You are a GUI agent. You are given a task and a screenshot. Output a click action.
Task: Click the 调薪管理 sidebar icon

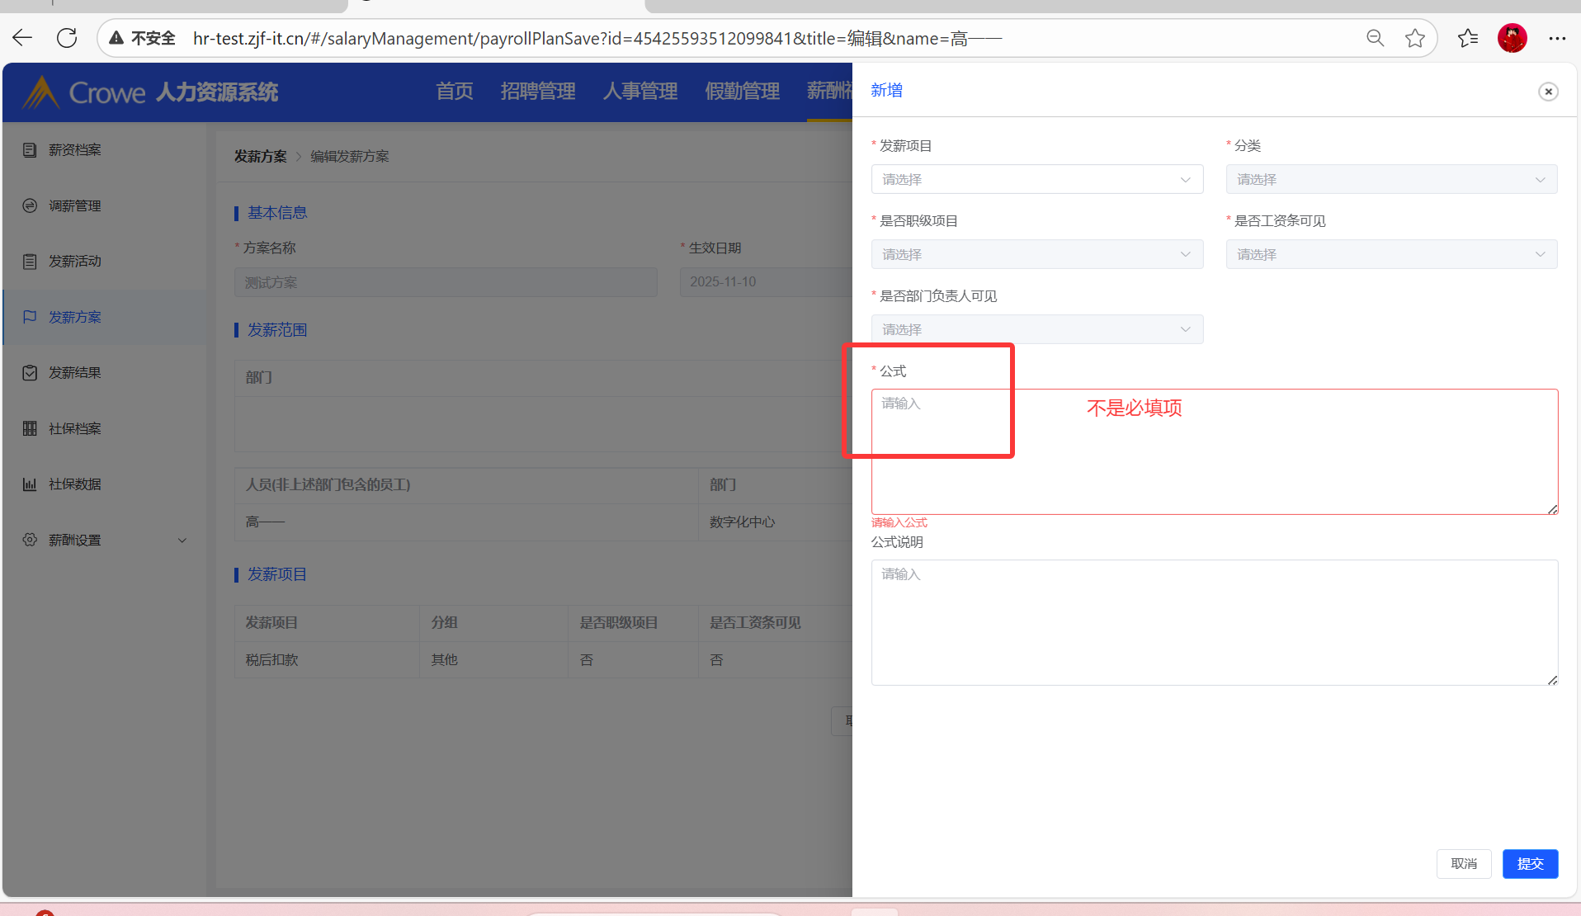(30, 205)
